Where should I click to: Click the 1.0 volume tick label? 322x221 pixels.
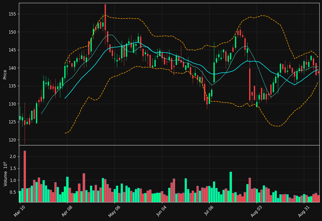click(13, 181)
